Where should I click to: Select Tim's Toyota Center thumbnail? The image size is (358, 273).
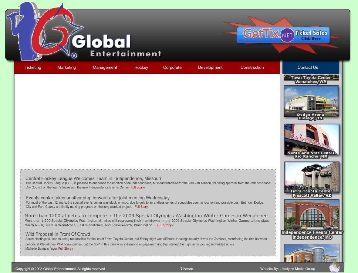312,179
